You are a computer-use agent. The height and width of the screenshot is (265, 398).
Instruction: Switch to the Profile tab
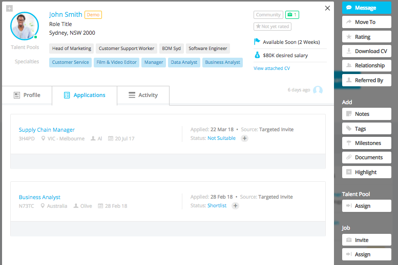(27, 95)
